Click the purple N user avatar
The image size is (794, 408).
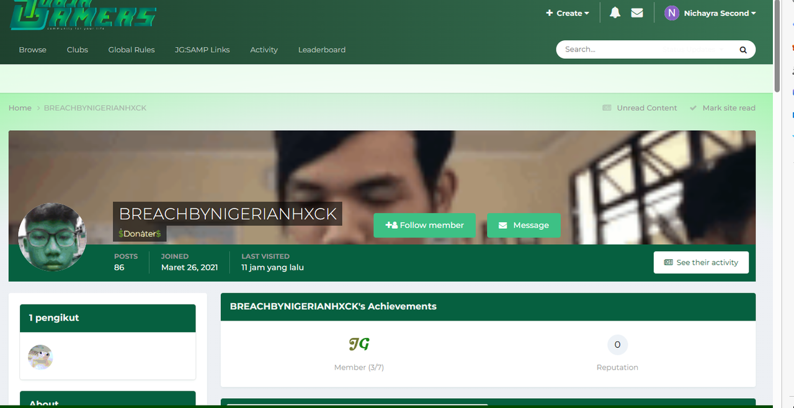pos(672,13)
